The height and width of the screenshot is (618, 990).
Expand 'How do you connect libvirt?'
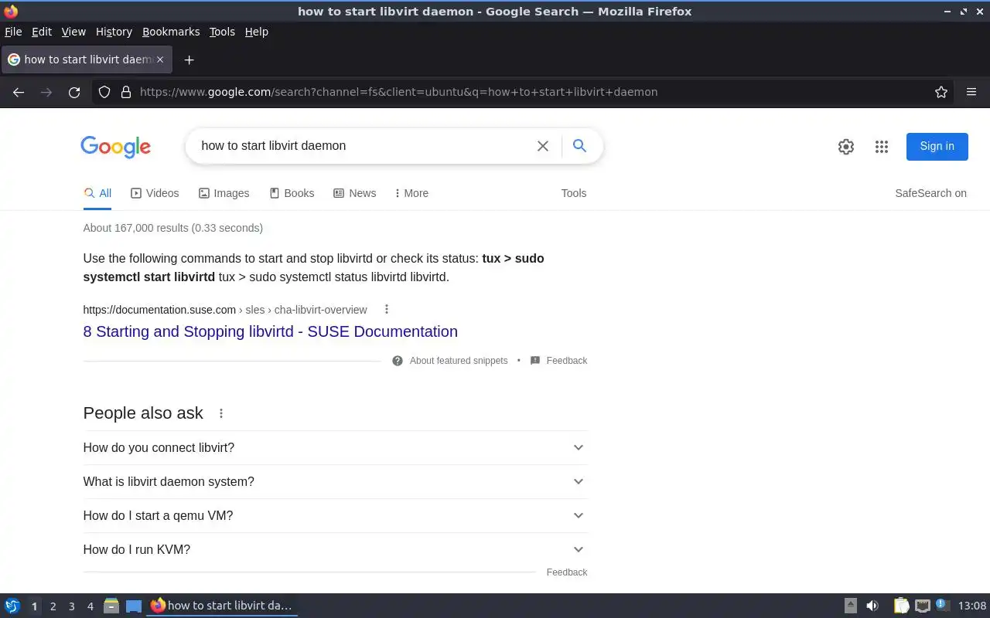[x=335, y=448]
